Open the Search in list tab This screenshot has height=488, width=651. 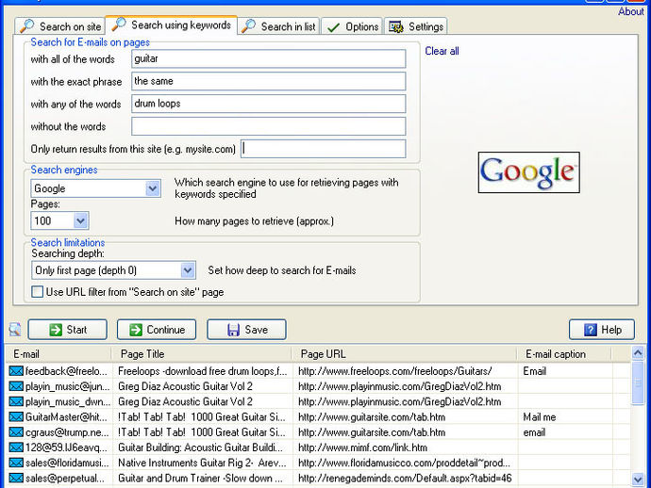click(278, 26)
